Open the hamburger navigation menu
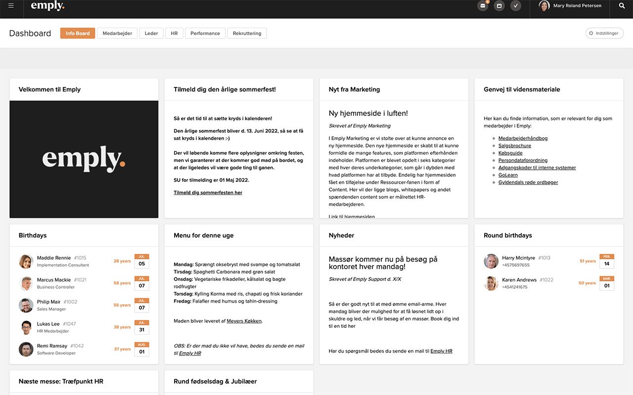Screen dimensions: 633x395 (x=11, y=6)
